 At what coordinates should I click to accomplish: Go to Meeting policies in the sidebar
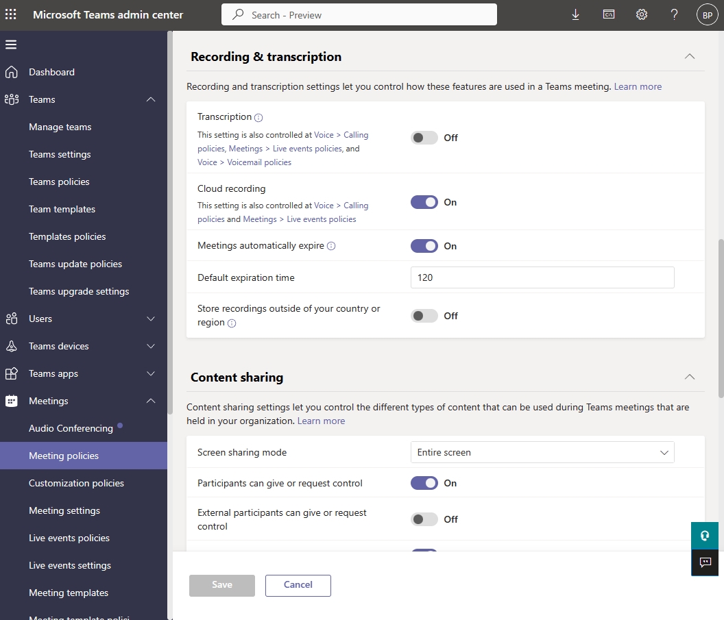coord(63,456)
